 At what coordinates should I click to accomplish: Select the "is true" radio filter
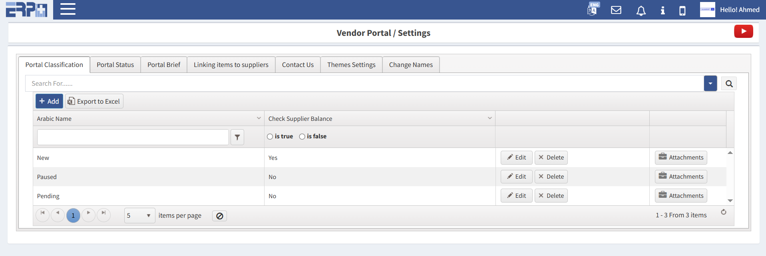click(270, 137)
